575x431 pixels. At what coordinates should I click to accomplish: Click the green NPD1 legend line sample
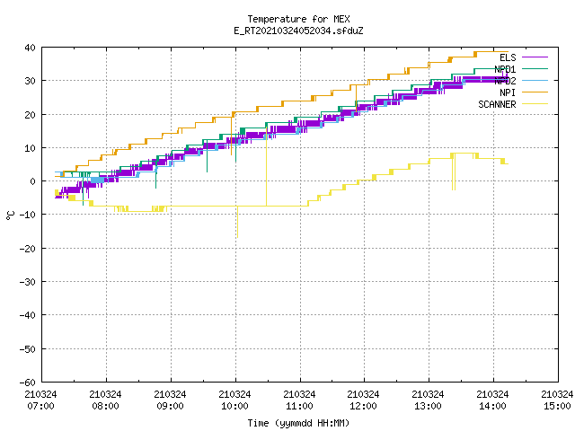pyautogui.click(x=535, y=68)
